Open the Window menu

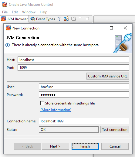(x=29, y=12)
